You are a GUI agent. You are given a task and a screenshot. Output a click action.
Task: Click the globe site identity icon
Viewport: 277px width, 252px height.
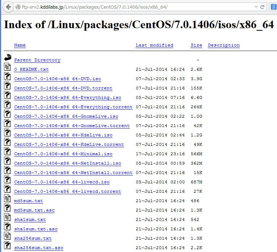18,7
